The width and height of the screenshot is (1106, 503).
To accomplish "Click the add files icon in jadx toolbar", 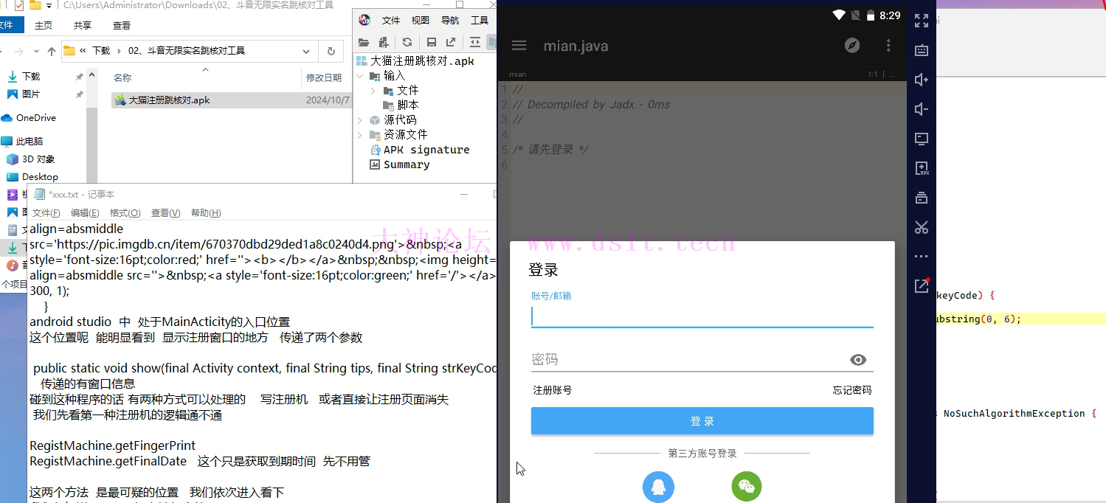I will click(383, 42).
